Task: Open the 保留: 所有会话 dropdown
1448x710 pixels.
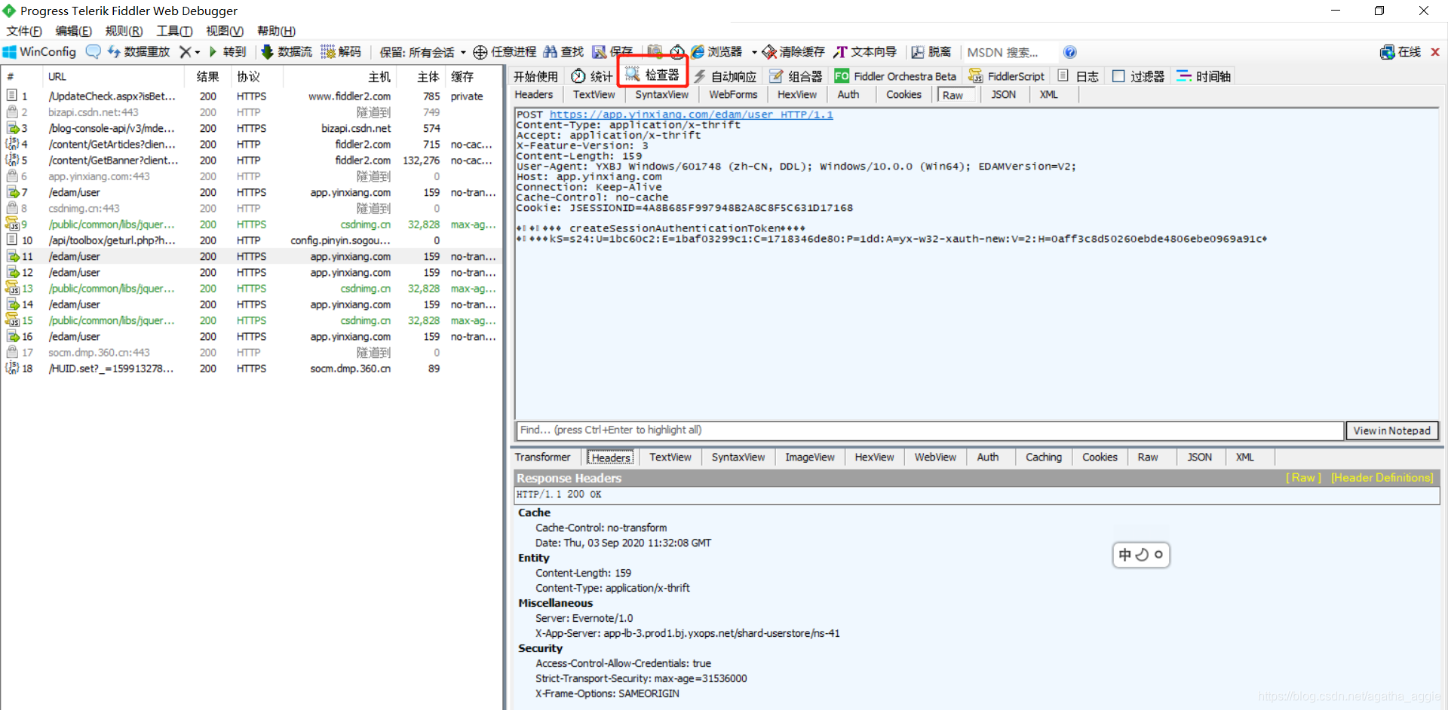Action: (x=422, y=52)
